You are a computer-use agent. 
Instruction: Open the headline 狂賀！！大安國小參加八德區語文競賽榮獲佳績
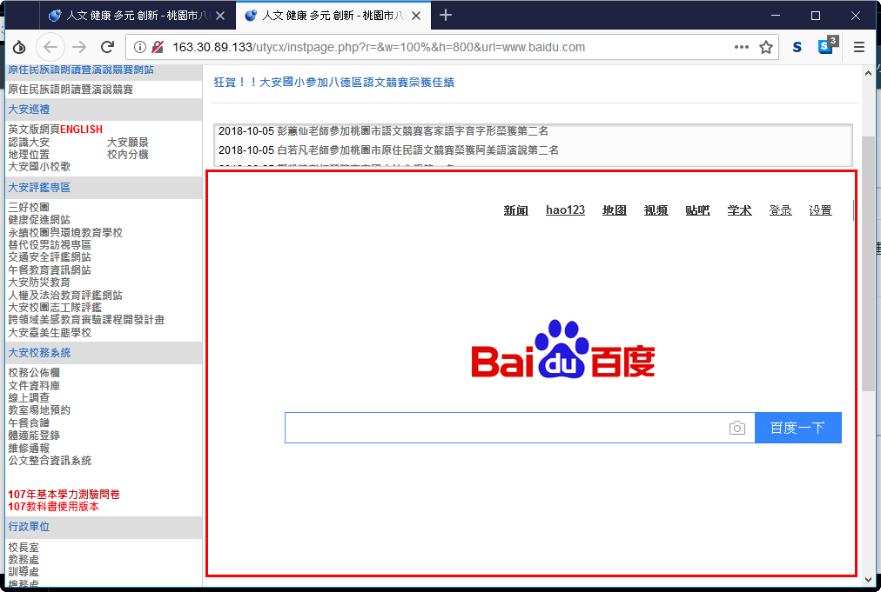(333, 83)
